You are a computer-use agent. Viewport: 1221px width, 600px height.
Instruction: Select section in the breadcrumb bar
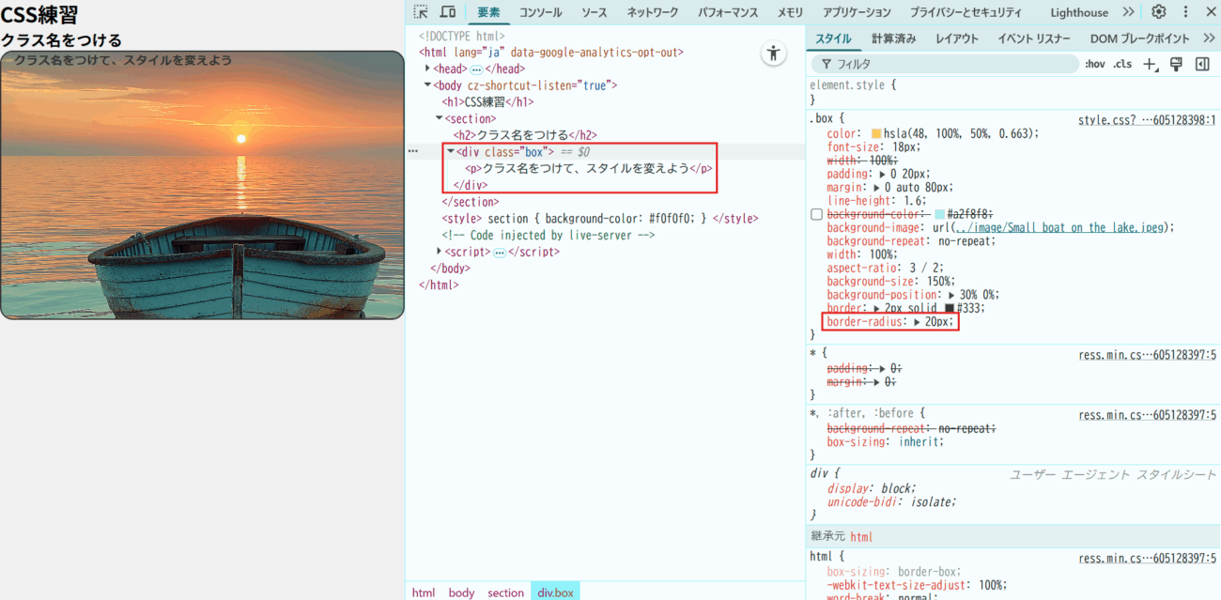[505, 592]
